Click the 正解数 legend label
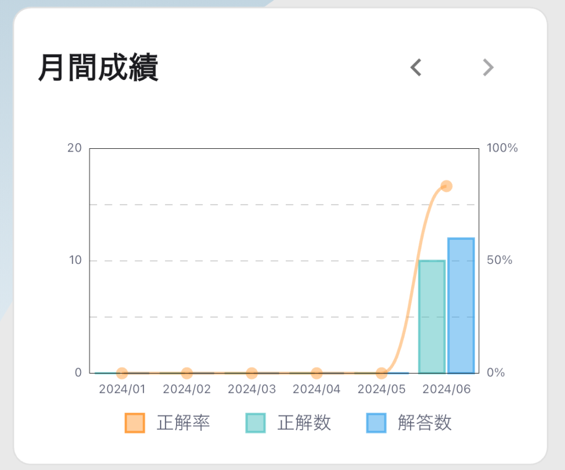This screenshot has width=565, height=470. point(304,423)
